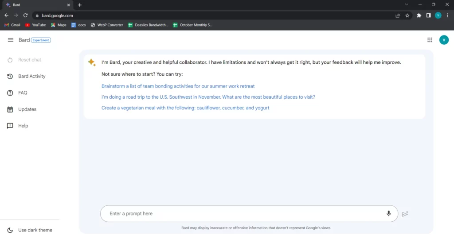This screenshot has width=454, height=239.
Task: Open the hamburger main menu
Action: (x=11, y=40)
